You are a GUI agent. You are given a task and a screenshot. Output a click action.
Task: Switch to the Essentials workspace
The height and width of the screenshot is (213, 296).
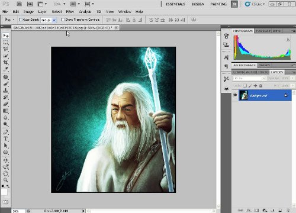pos(175,4)
